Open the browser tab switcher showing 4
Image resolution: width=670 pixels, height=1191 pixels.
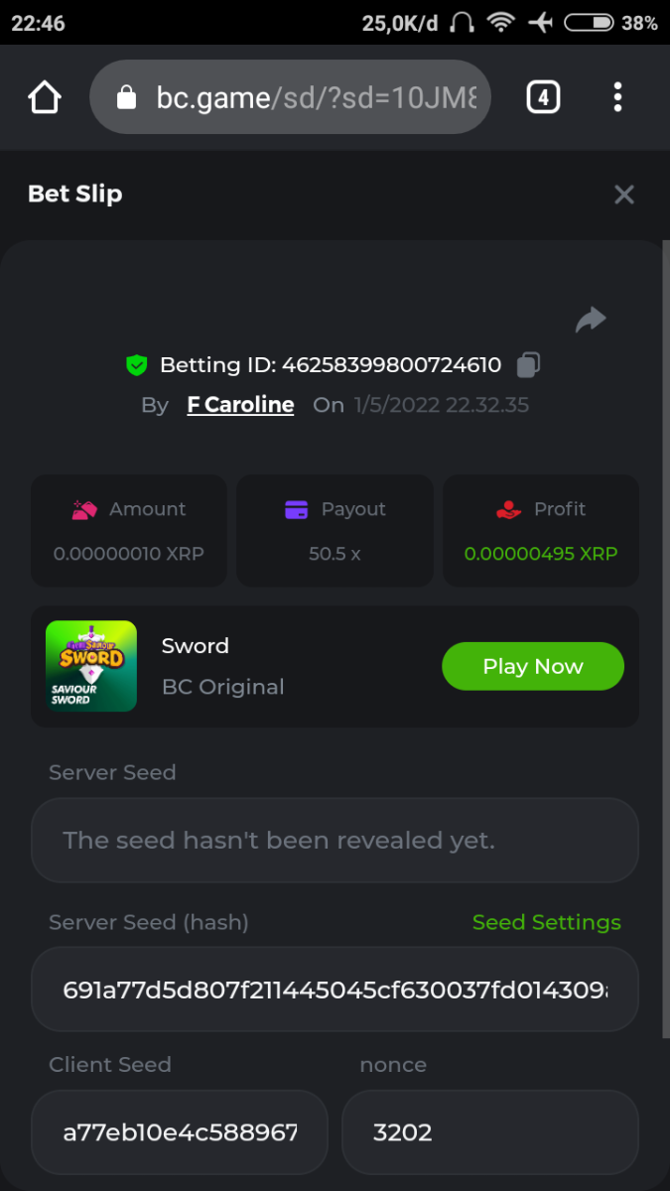pos(542,97)
